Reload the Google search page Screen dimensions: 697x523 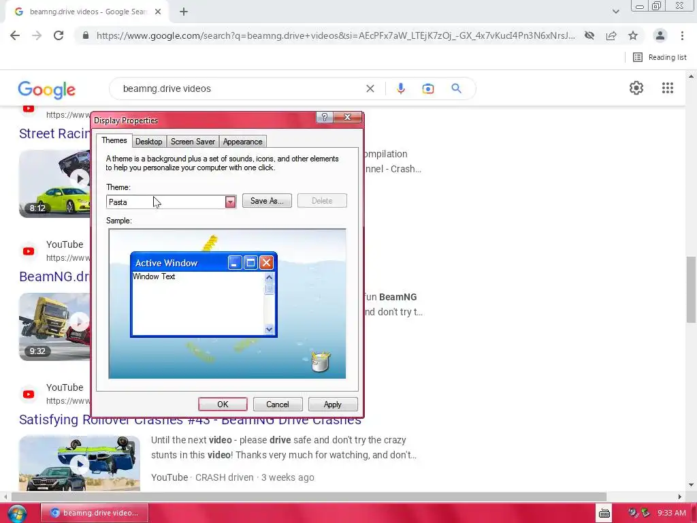(59, 35)
